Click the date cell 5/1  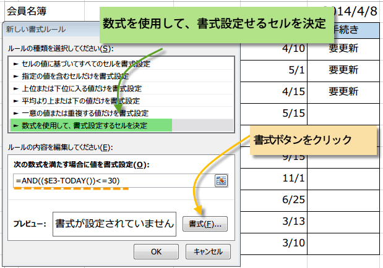[273, 71]
